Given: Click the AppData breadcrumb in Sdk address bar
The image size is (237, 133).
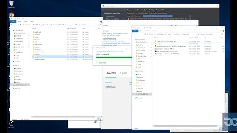Looking at the screenshot, I should [43, 25].
